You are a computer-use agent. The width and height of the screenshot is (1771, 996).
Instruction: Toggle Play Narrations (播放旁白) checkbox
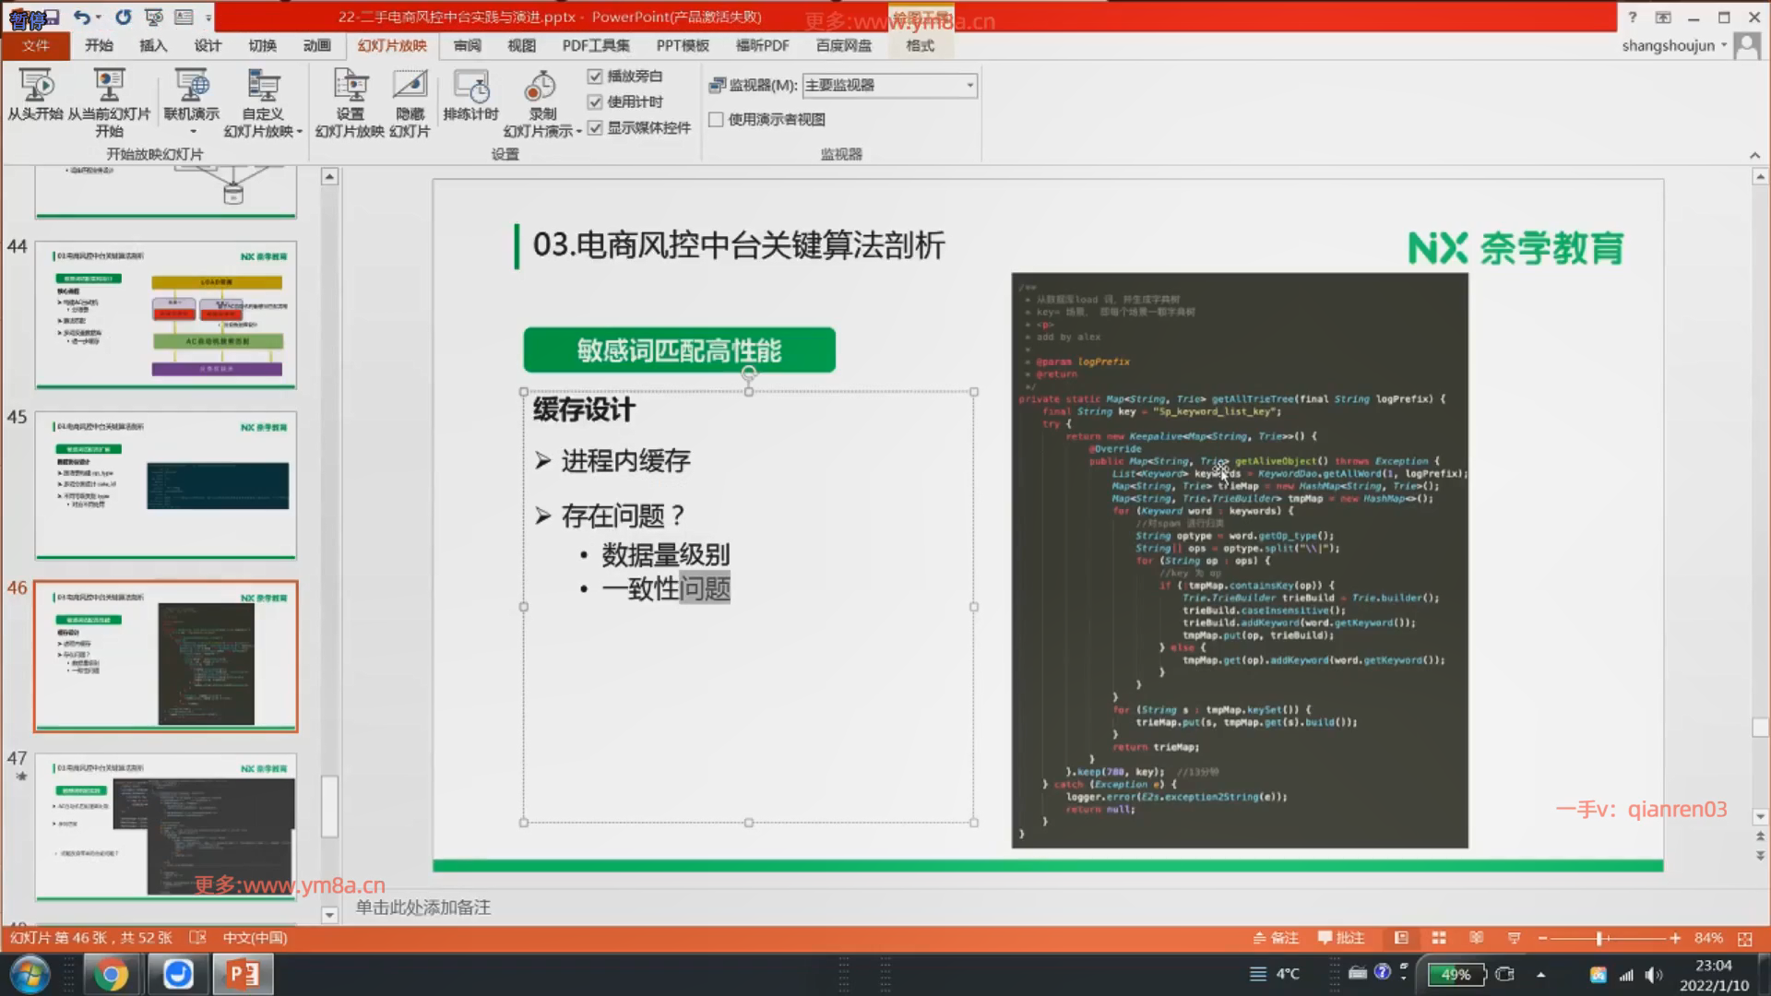595,77
